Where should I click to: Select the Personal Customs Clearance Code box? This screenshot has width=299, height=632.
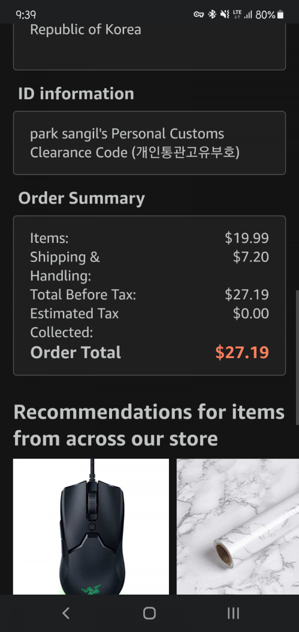(x=149, y=143)
